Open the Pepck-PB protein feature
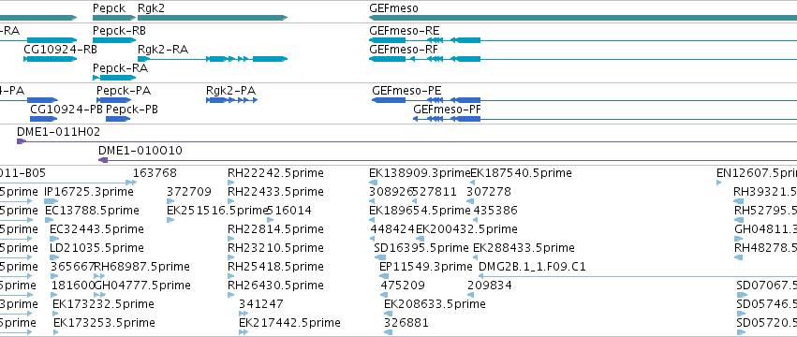The image size is (797, 337). (x=132, y=110)
